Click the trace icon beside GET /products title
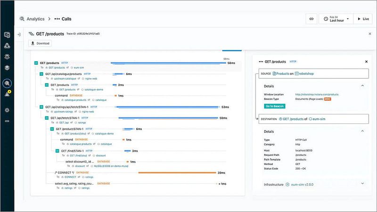The image size is (377, 212). [x=31, y=34]
